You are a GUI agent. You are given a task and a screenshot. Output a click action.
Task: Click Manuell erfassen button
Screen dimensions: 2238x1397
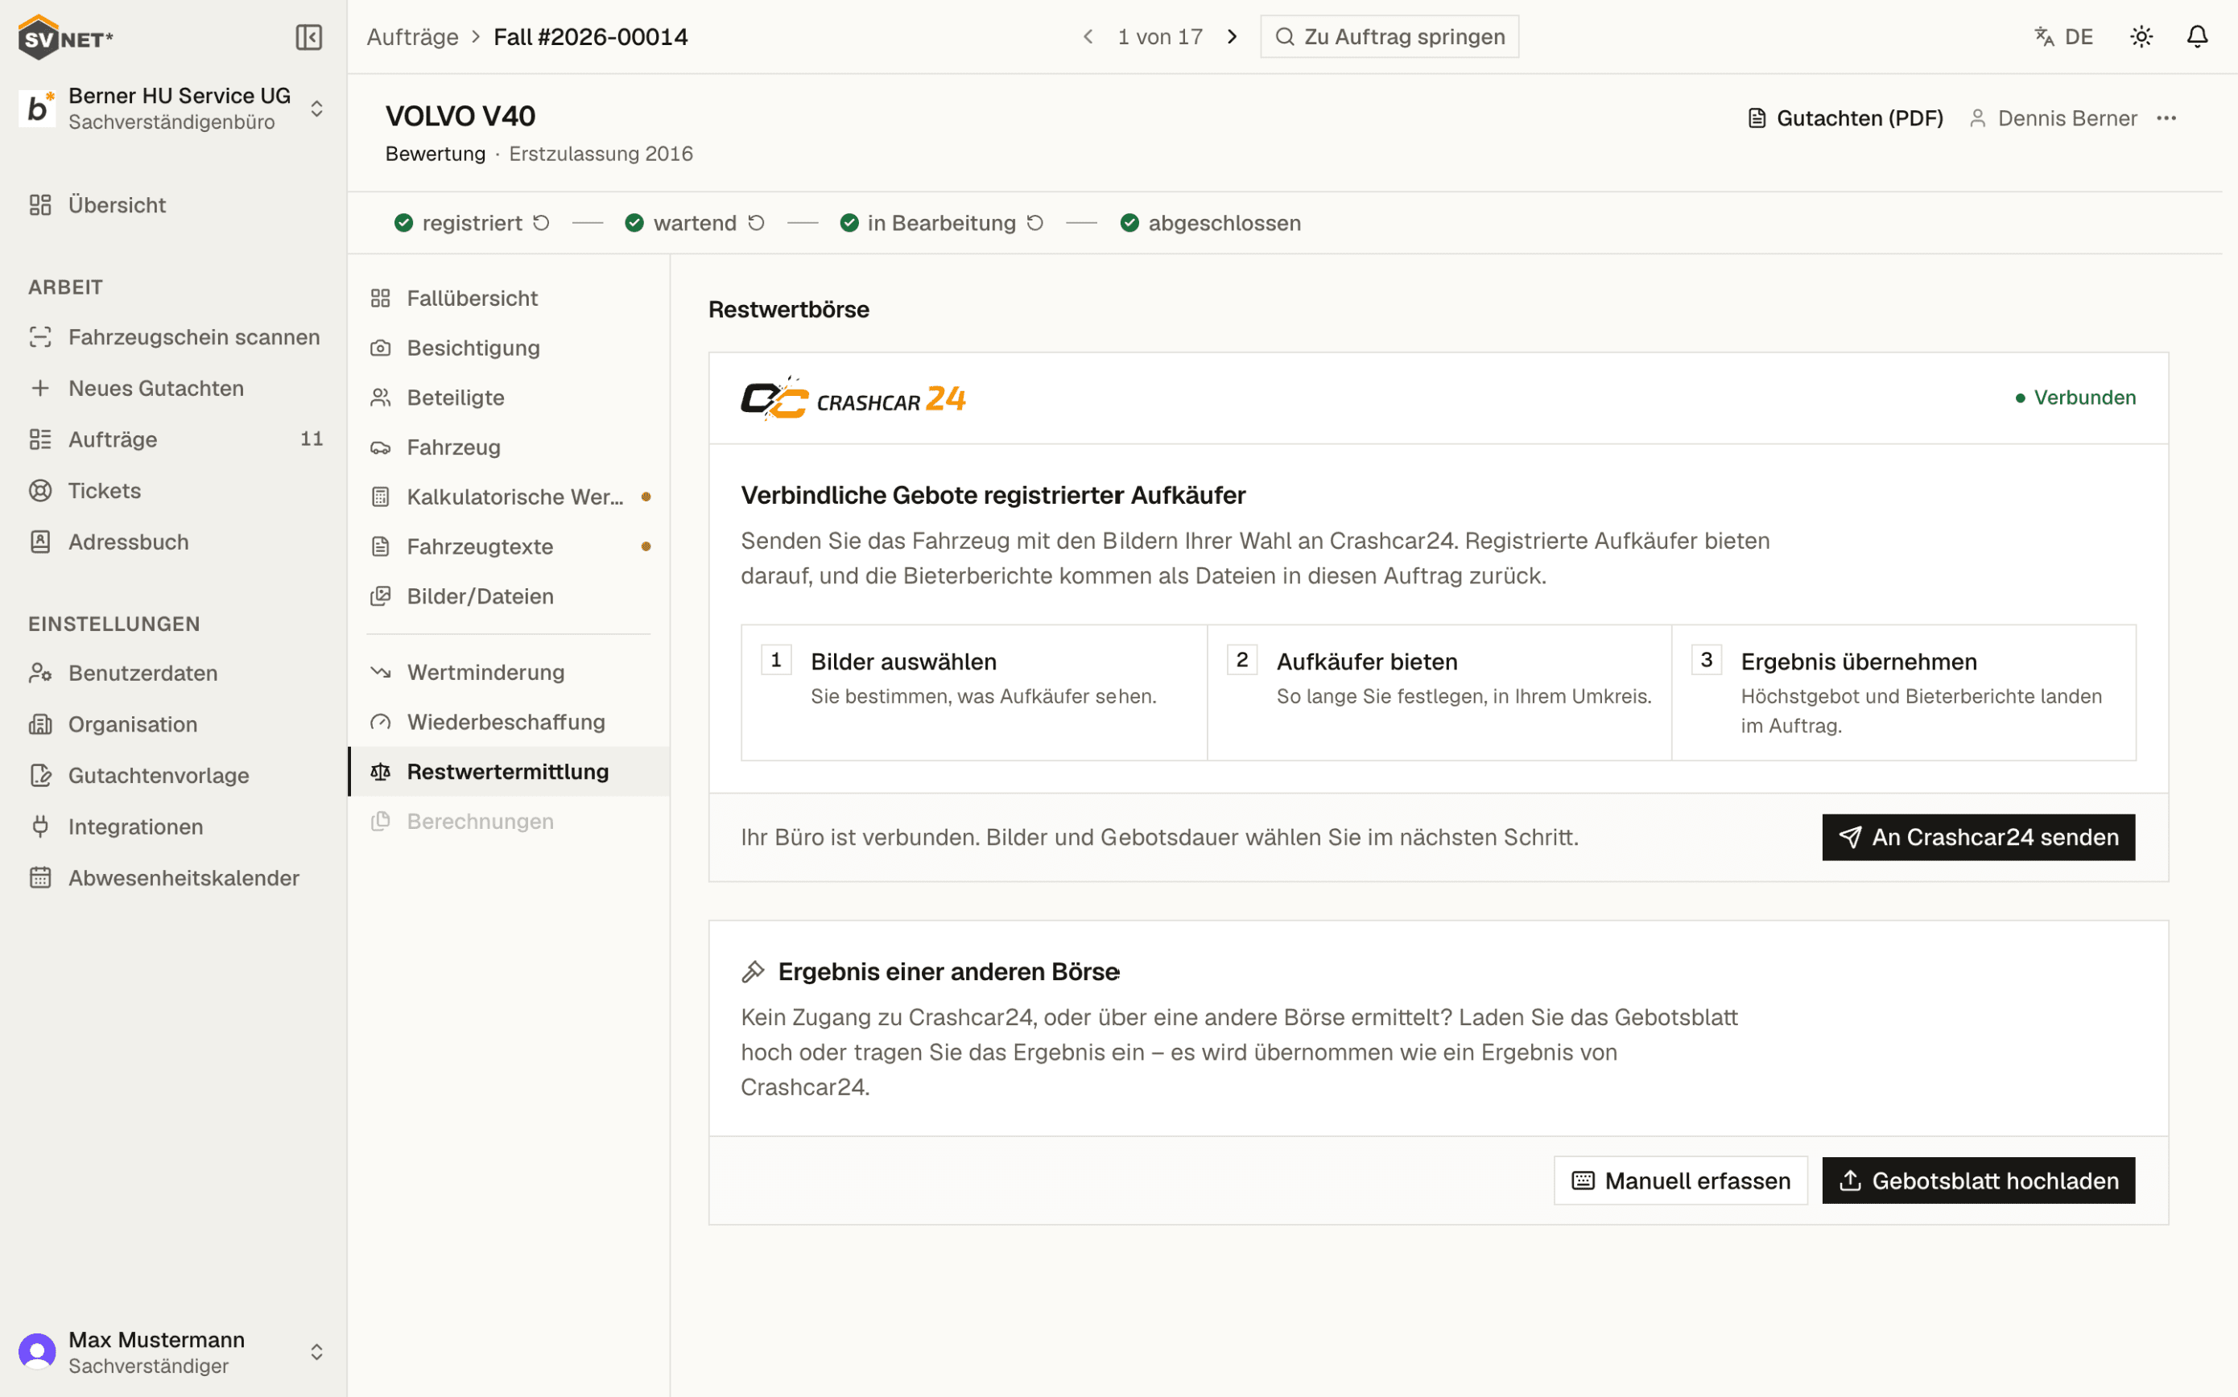coord(1681,1181)
